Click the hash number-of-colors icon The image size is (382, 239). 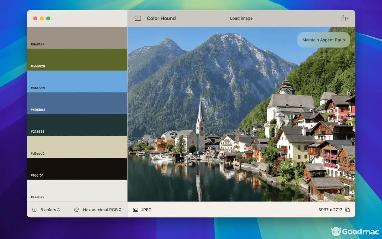[34, 210]
